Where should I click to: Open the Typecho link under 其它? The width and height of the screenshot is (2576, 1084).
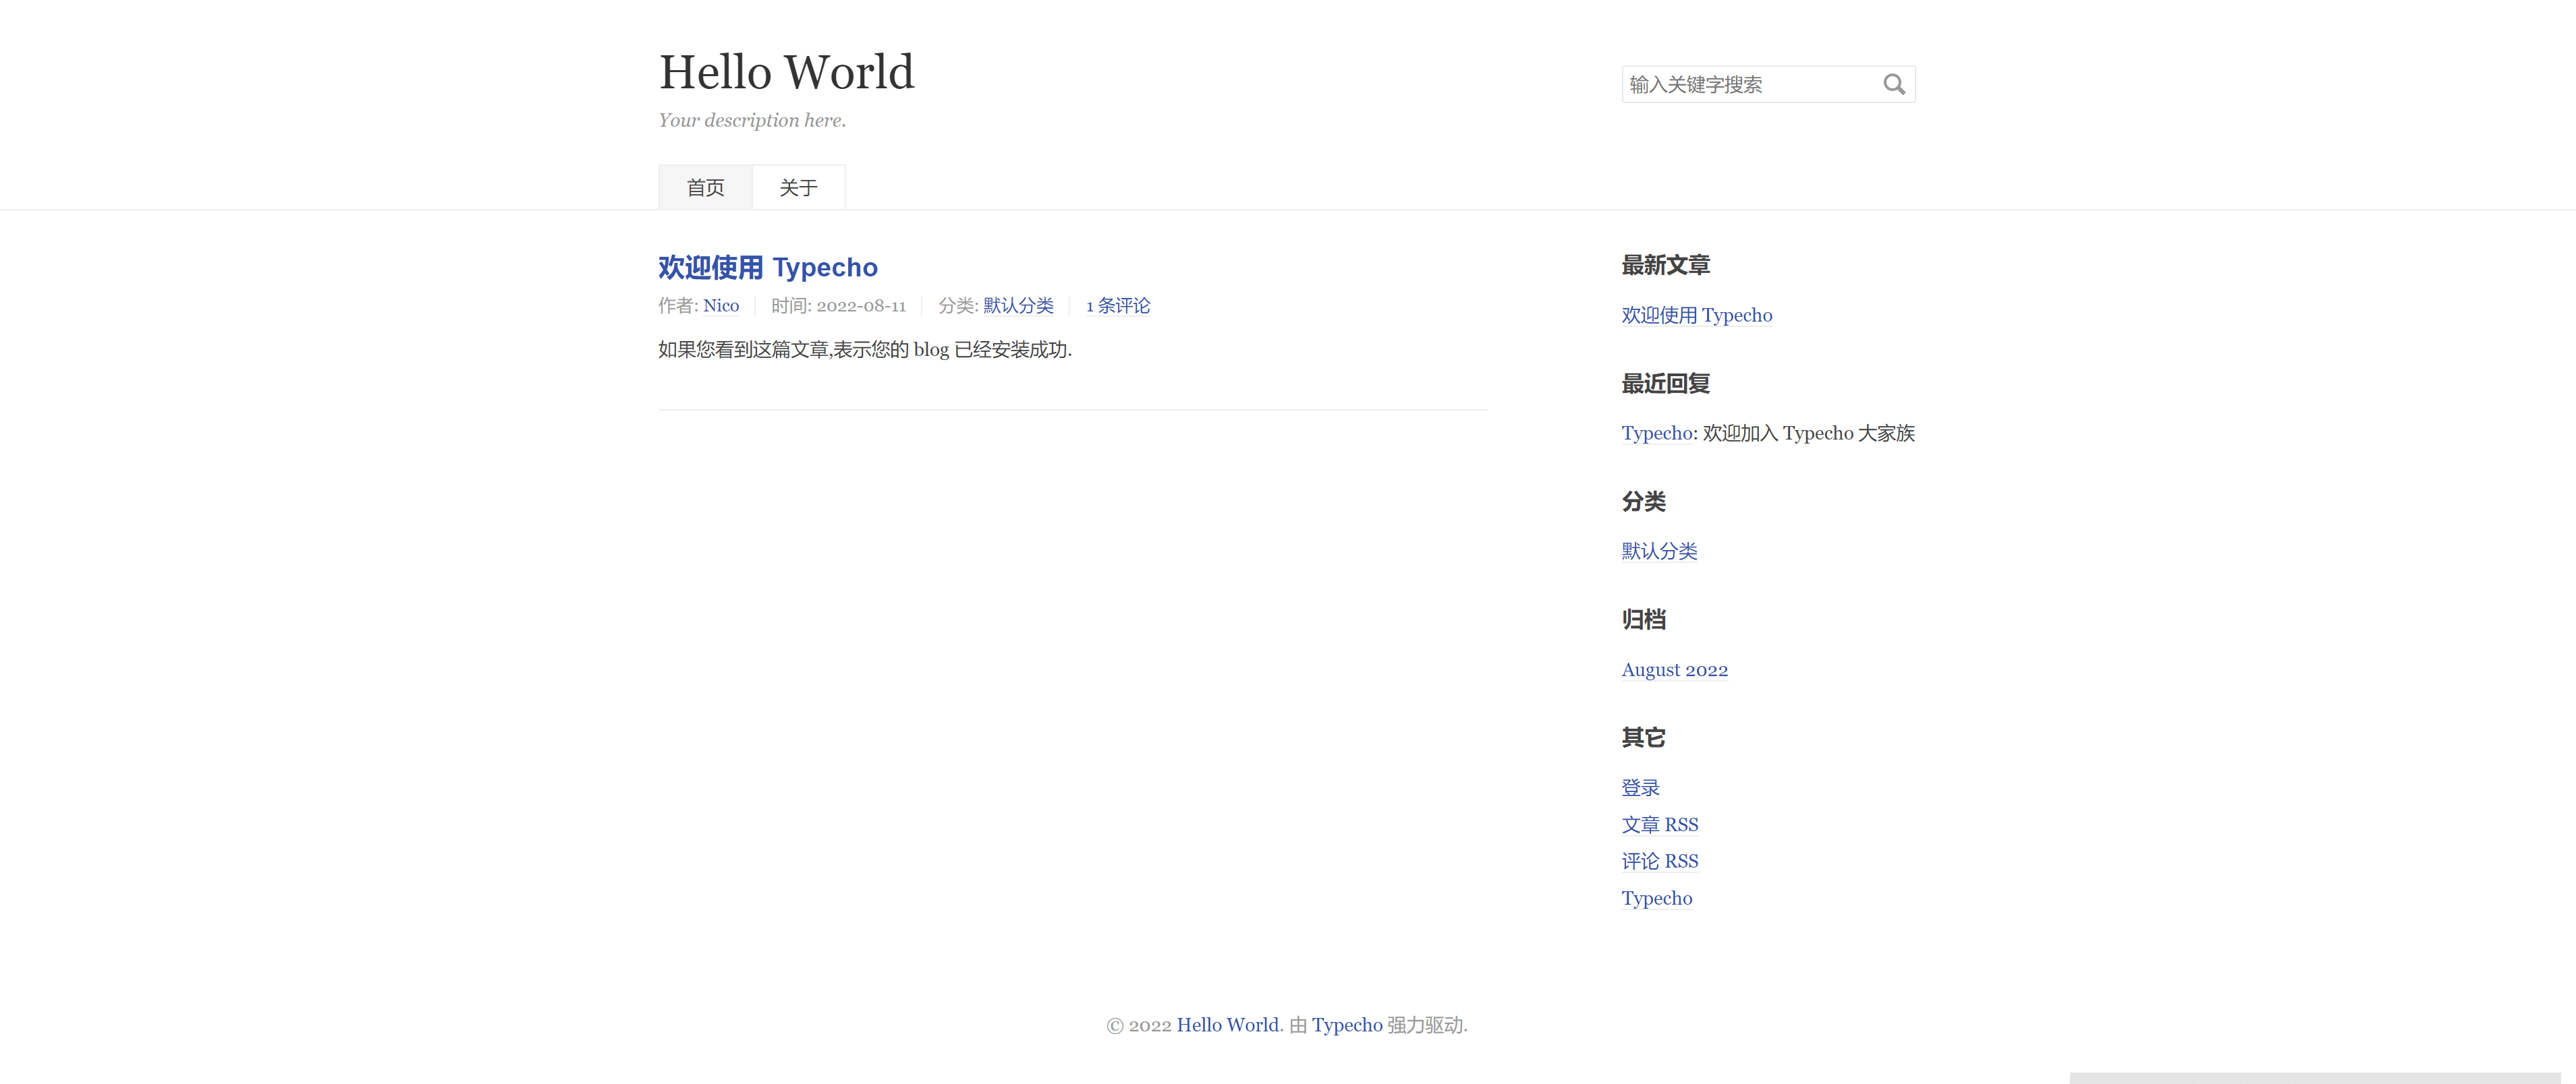point(1657,898)
